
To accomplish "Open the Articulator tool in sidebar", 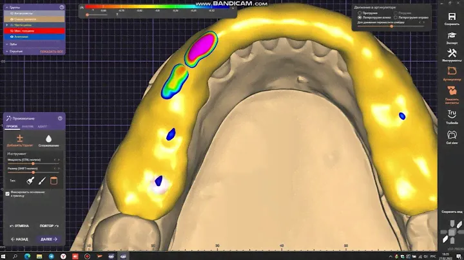I will pos(452,74).
